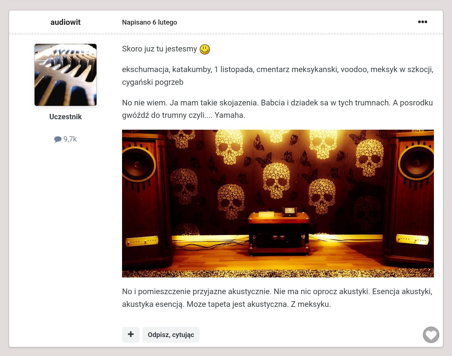Screen dimensions: 452x356
Task: Open audiowit's avatar picture
Action: (x=66, y=75)
